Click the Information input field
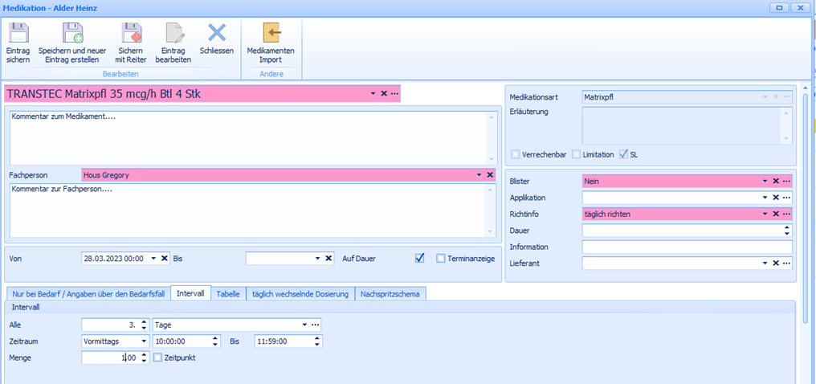Screen dimensions: 816x384 coord(687,247)
